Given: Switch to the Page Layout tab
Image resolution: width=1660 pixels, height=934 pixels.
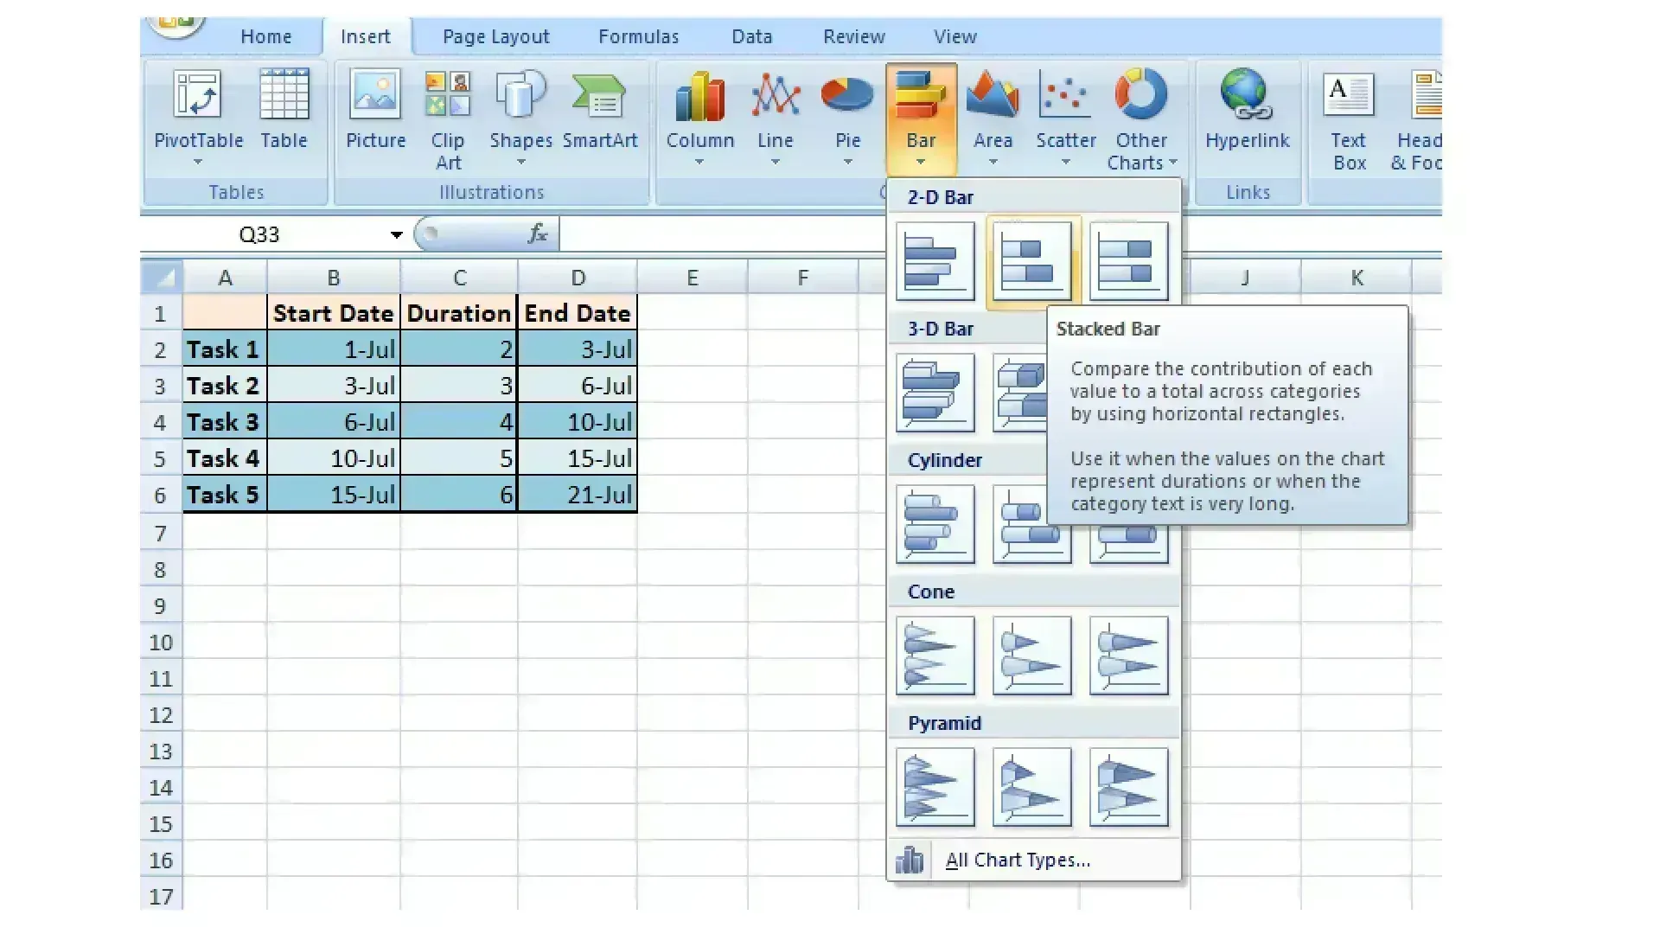Looking at the screenshot, I should [495, 36].
